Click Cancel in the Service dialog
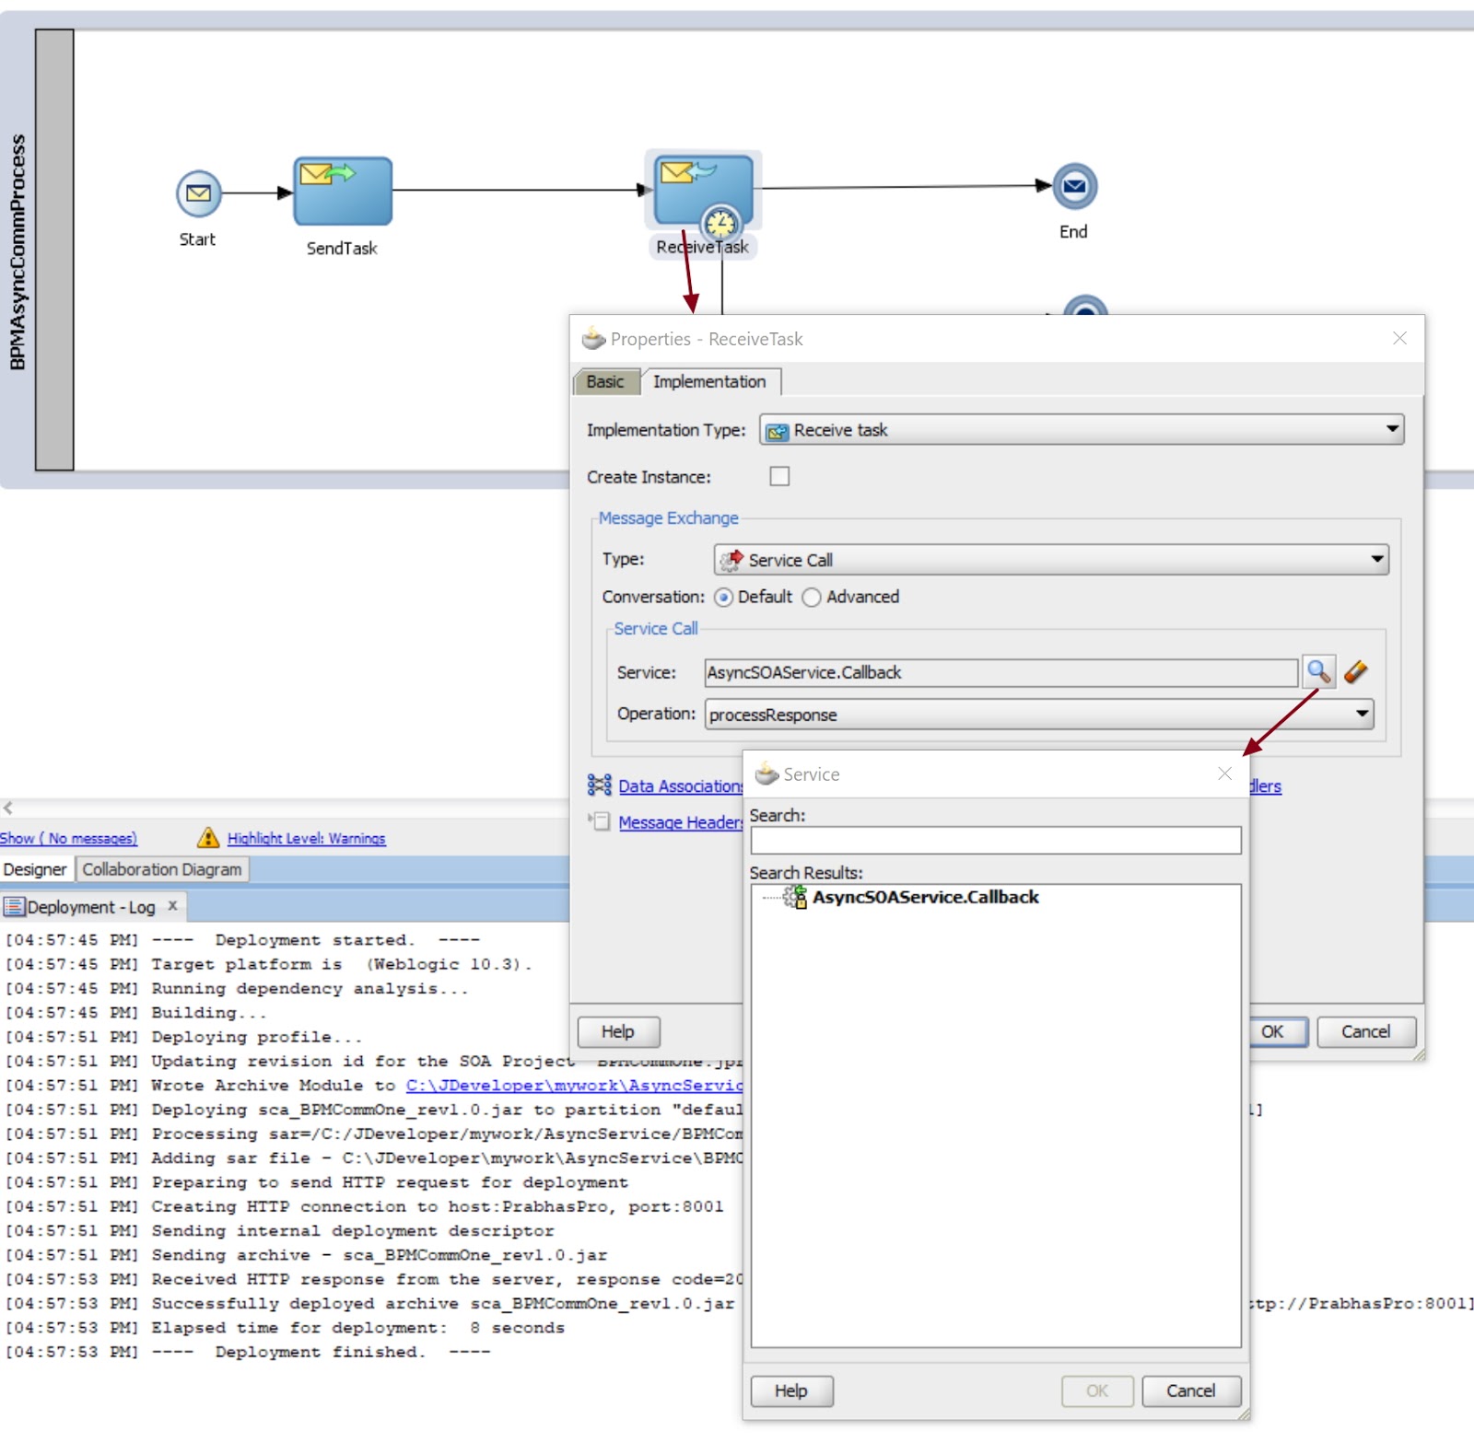The height and width of the screenshot is (1442, 1474). [1191, 1390]
